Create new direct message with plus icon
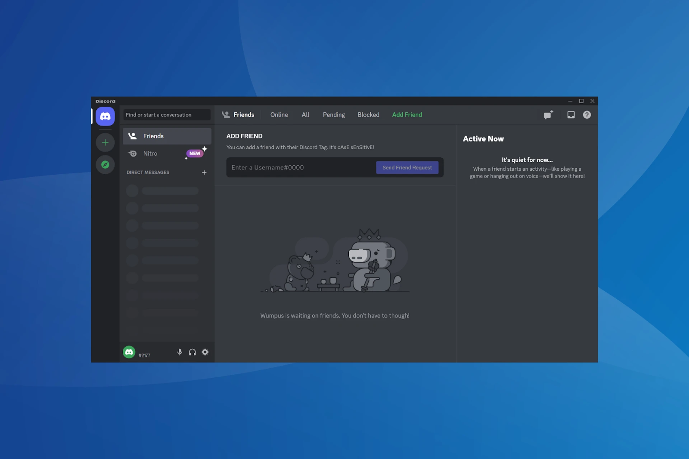Image resolution: width=689 pixels, height=459 pixels. point(204,173)
